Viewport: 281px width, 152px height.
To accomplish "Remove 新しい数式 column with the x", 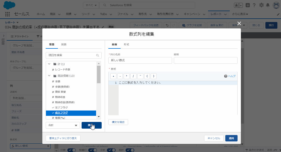I will tap(48, 146).
